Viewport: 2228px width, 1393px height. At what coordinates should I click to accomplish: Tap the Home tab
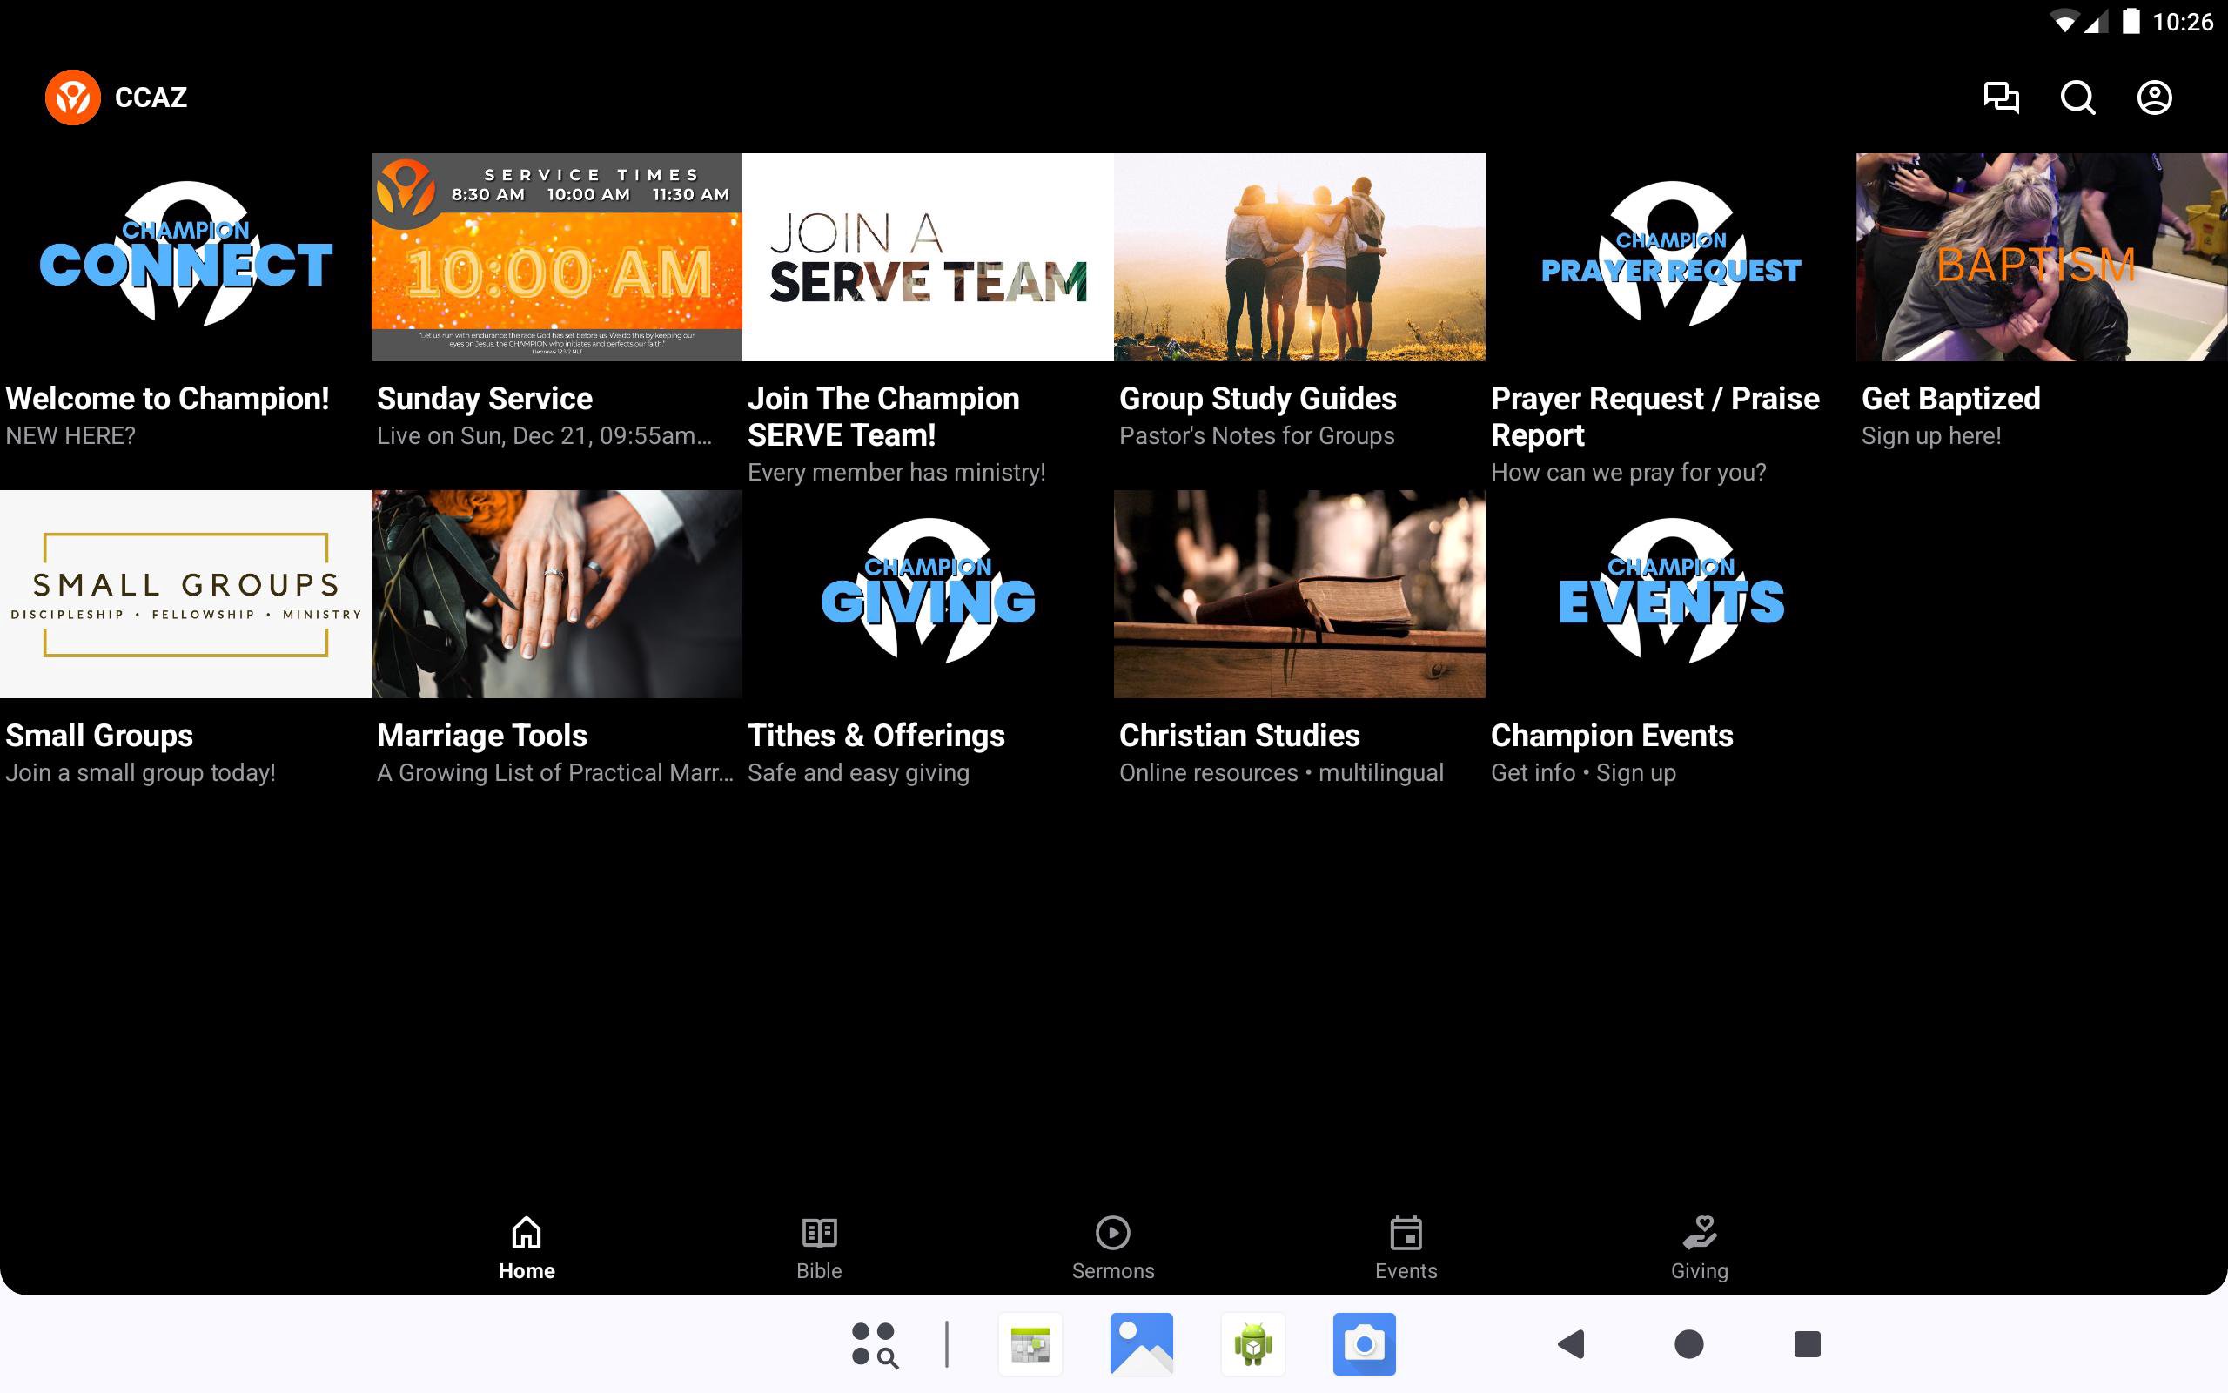coord(526,1248)
